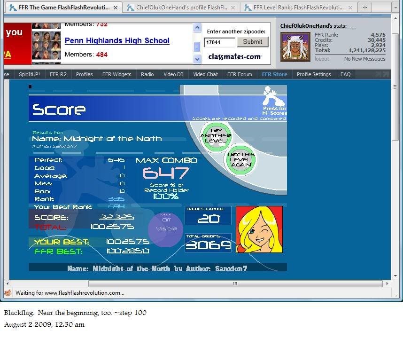Switch to the ChiefOlukOneHand's profile tab

pyautogui.click(x=182, y=8)
